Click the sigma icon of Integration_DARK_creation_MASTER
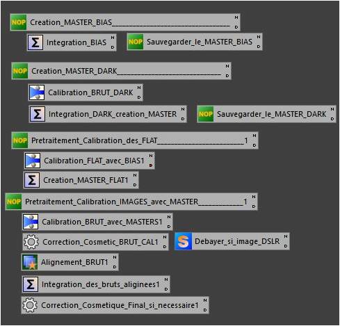Image resolution: width=340 pixels, height=326 pixels. tap(38, 114)
